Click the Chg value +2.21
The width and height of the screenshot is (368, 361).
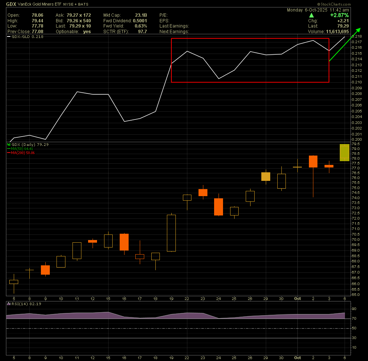pos(343,21)
